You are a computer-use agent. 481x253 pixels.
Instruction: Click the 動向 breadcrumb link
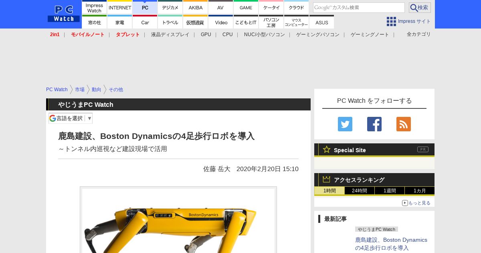(97, 90)
